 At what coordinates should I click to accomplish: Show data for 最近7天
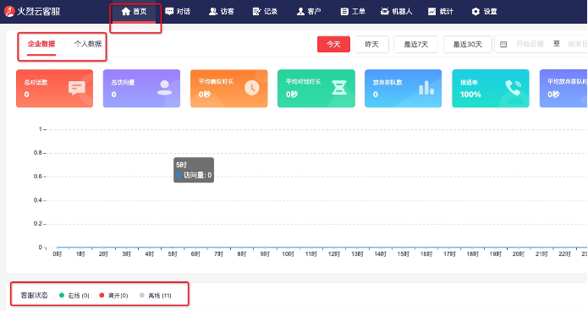[x=415, y=44]
